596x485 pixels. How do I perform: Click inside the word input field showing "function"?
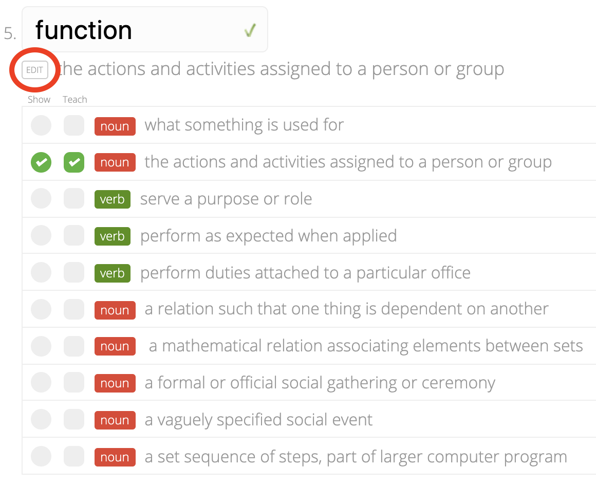128,30
